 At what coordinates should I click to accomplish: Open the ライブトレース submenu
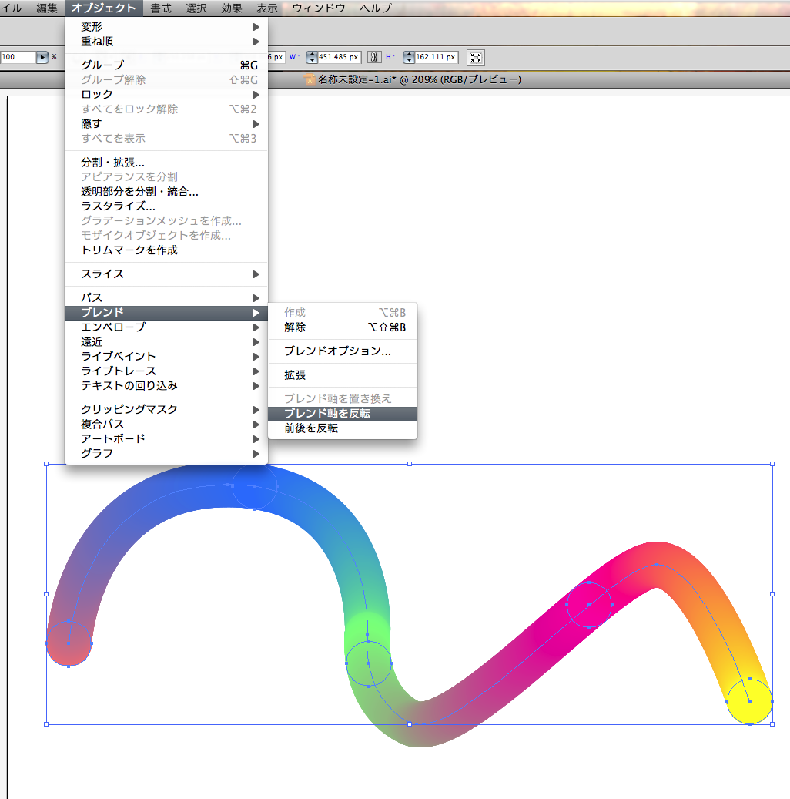pos(166,371)
